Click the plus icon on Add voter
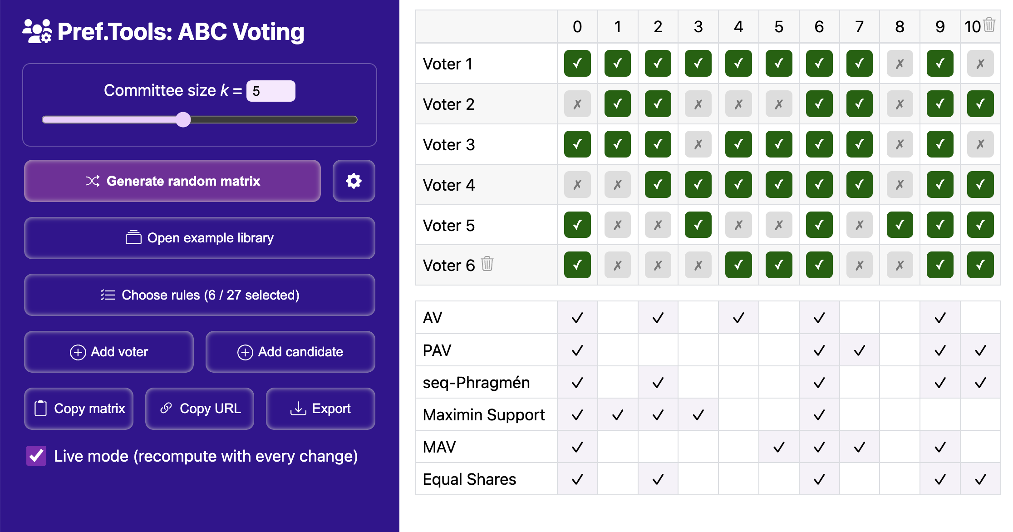Viewport: 1013px width, 532px height. point(78,352)
